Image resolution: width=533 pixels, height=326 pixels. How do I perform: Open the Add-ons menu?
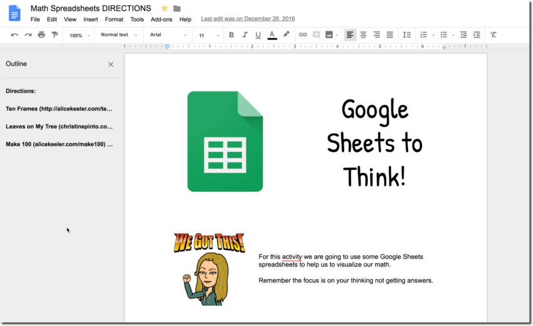(161, 19)
